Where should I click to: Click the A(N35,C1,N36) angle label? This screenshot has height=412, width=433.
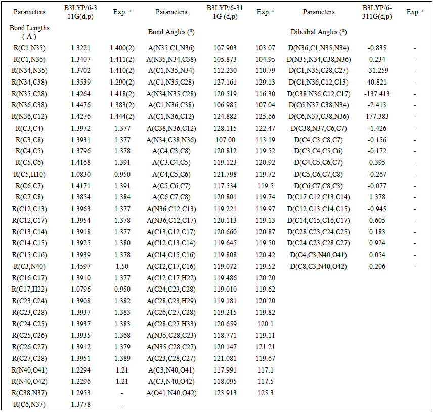(x=171, y=48)
